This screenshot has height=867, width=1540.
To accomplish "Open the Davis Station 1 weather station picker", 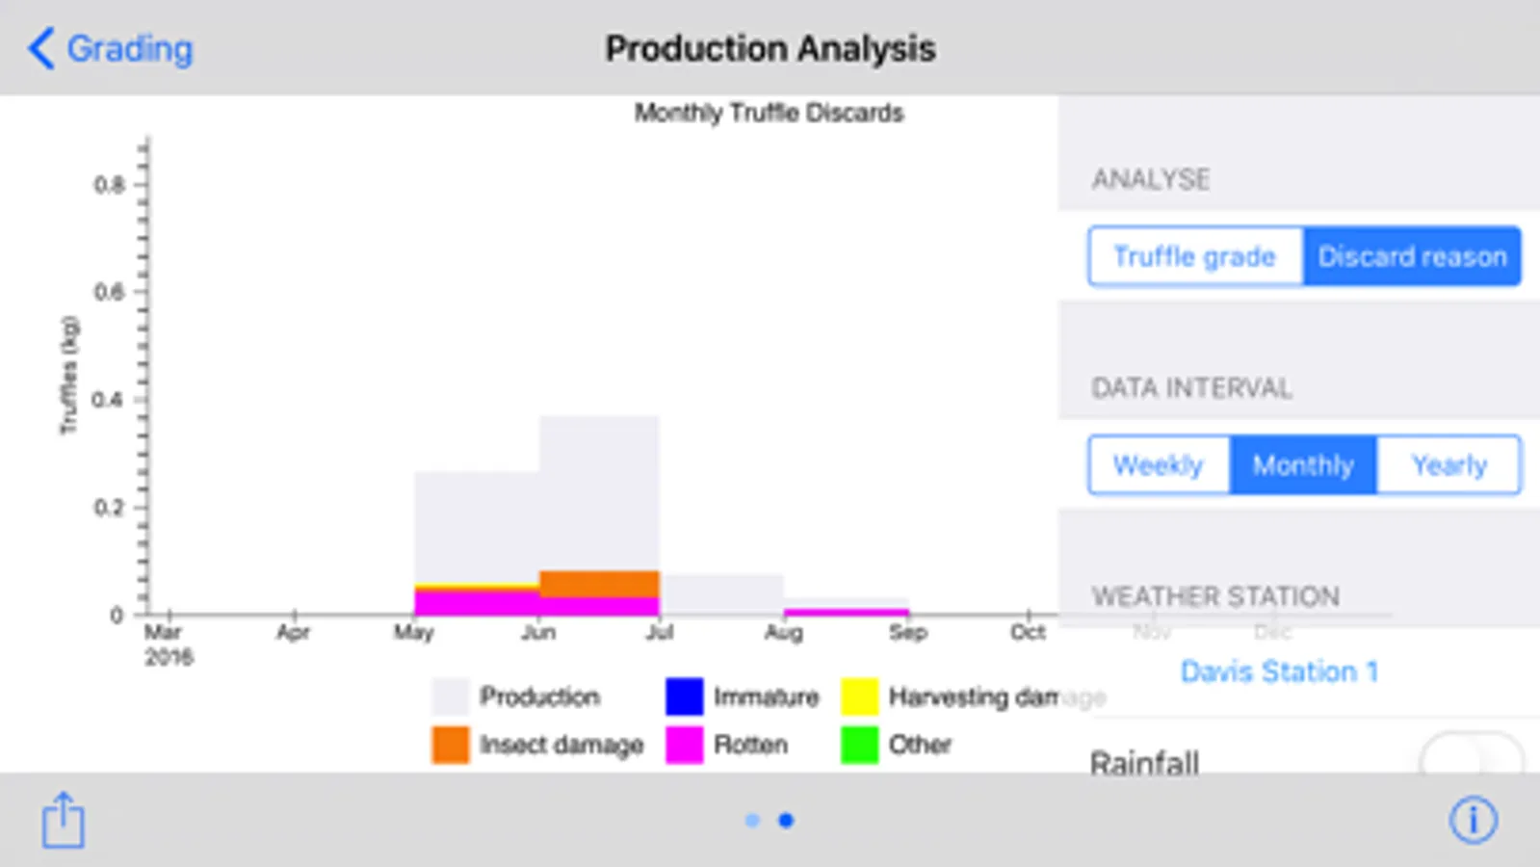I will click(x=1279, y=671).
